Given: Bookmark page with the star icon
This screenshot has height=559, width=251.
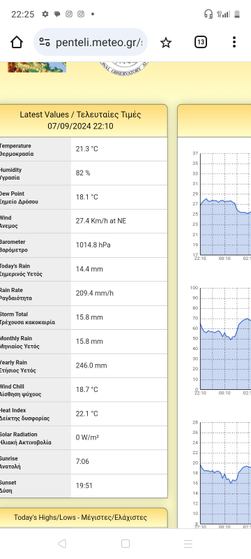Looking at the screenshot, I should click(166, 43).
